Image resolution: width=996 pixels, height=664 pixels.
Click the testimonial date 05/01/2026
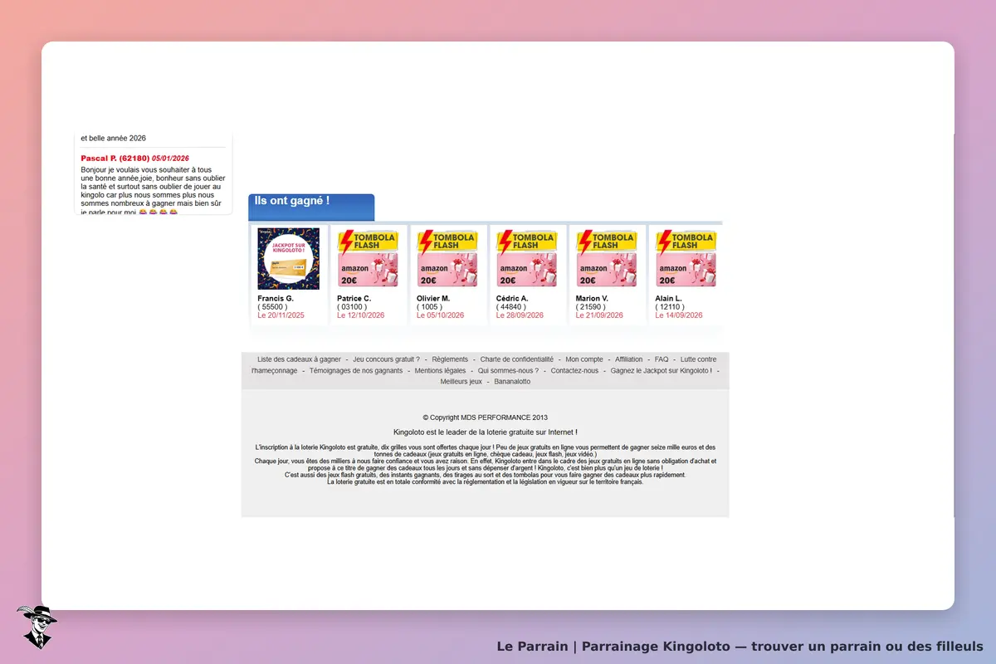click(170, 159)
